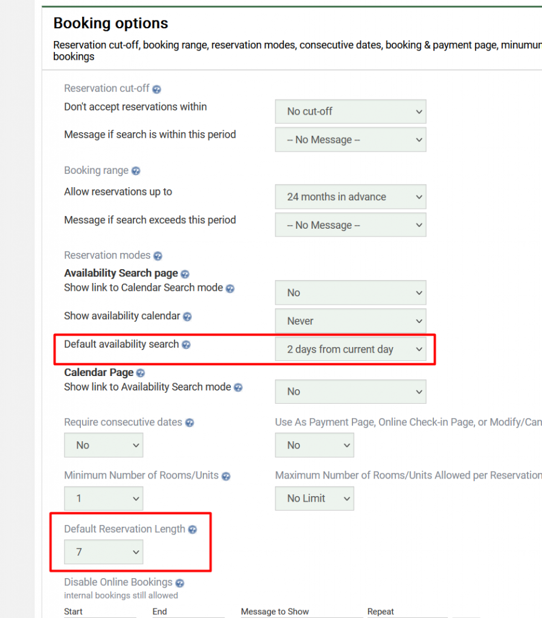Open Show availability calendar Never dropdown

(x=350, y=321)
